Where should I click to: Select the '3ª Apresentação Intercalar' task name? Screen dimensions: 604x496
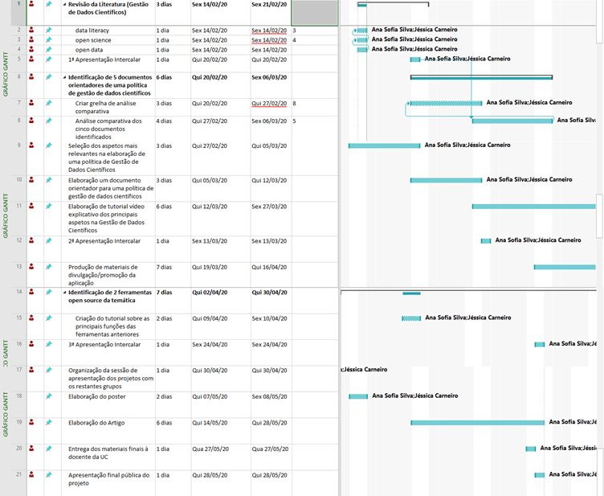(x=104, y=344)
